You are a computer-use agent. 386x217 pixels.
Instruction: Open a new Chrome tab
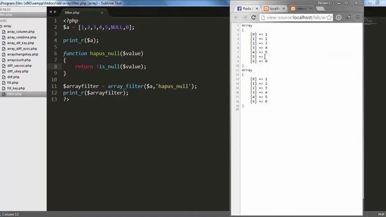[x=320, y=9]
